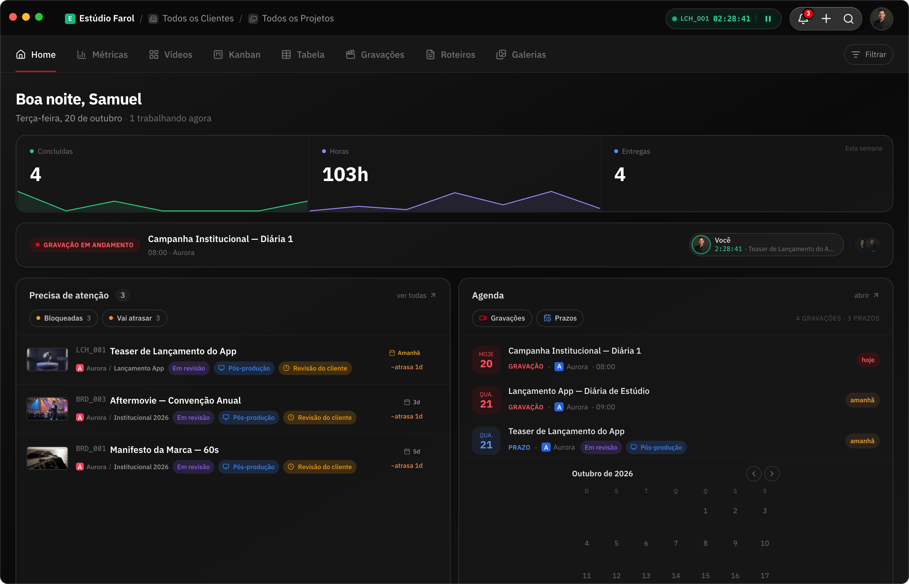Viewport: 909px width, 584px height.
Task: Open the user profile avatar
Action: click(881, 18)
